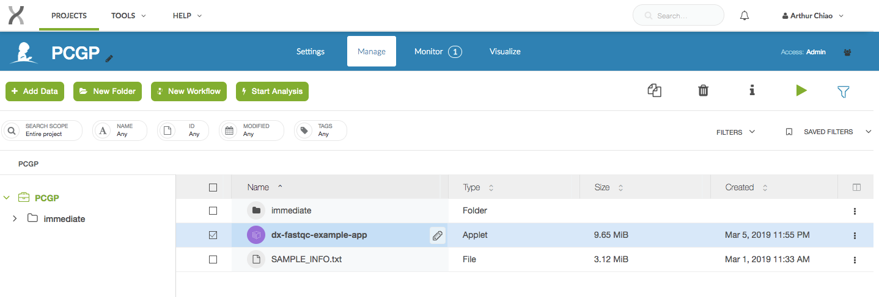Open the ID filter pill
The width and height of the screenshot is (879, 297).
[183, 131]
